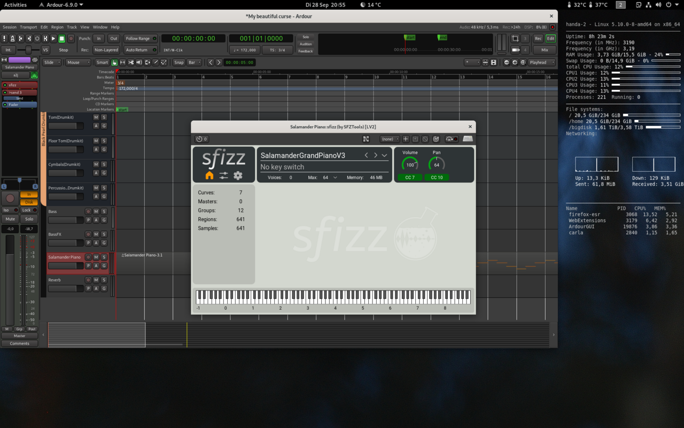Viewport: 684px width, 428px height.
Task: Click the panic (!) button in transport
Action: tap(4, 39)
